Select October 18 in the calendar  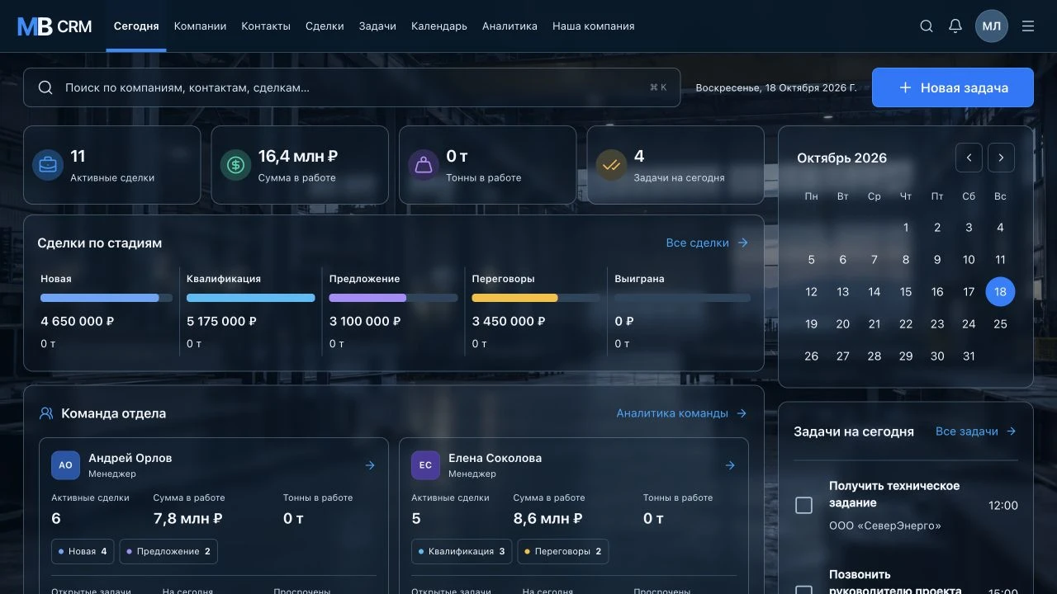pos(1000,291)
